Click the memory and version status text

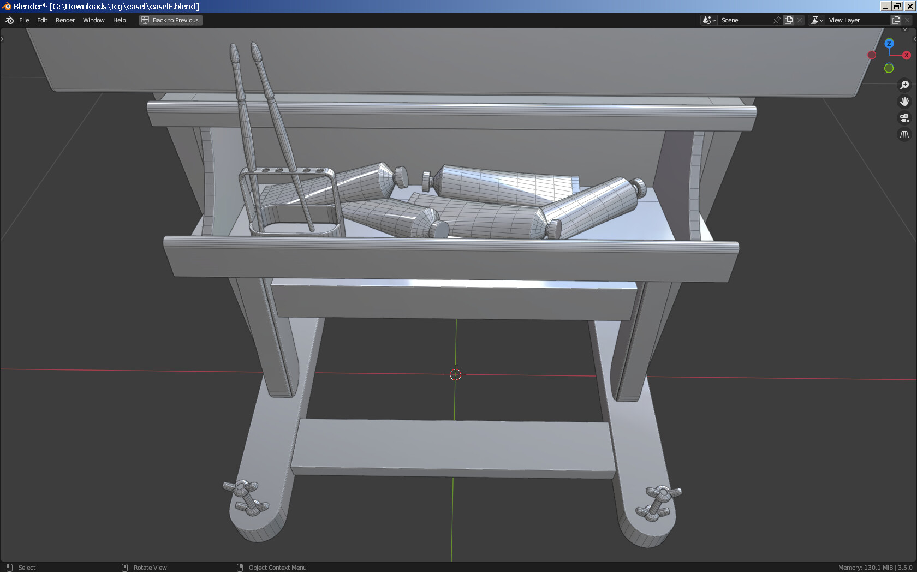tap(875, 568)
